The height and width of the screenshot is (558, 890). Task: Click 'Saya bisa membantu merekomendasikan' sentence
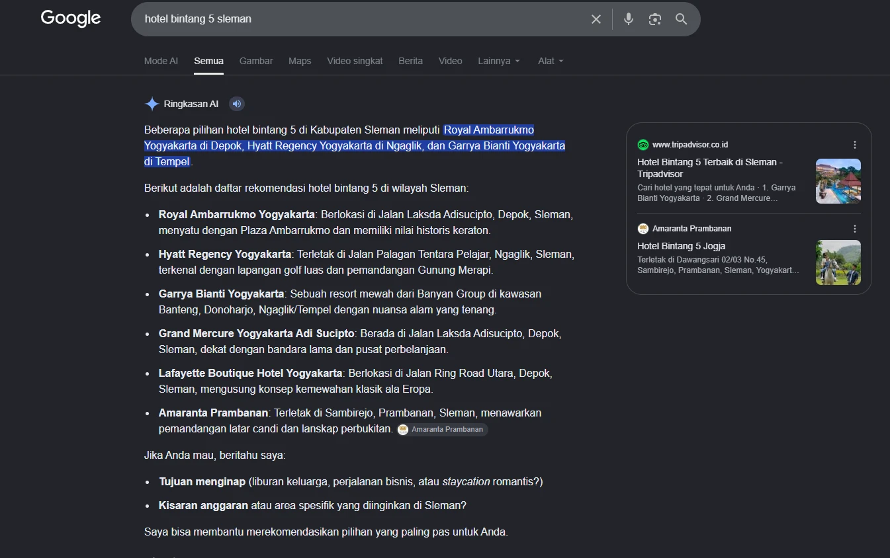(326, 532)
